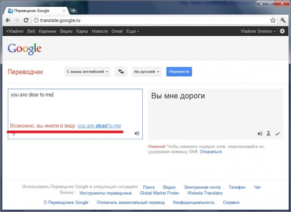Select 'Картинки' in the Google bar
The width and height of the screenshot is (291, 212).
pos(48,31)
